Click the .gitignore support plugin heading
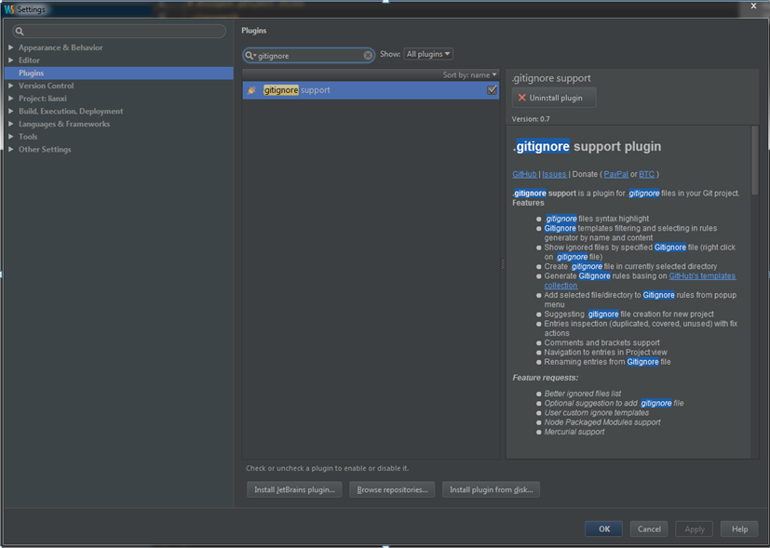 [587, 146]
